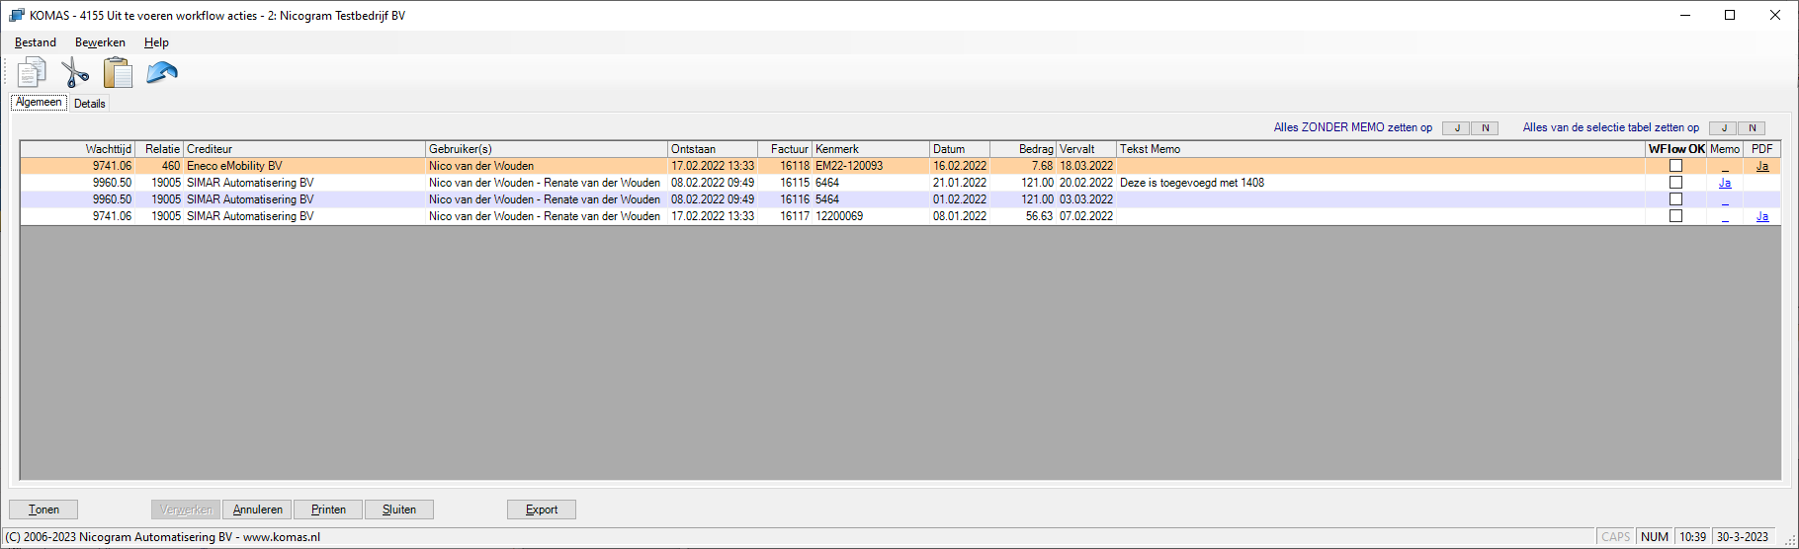Open the Bestand menu
Image resolution: width=1799 pixels, height=549 pixels.
pos(36,42)
